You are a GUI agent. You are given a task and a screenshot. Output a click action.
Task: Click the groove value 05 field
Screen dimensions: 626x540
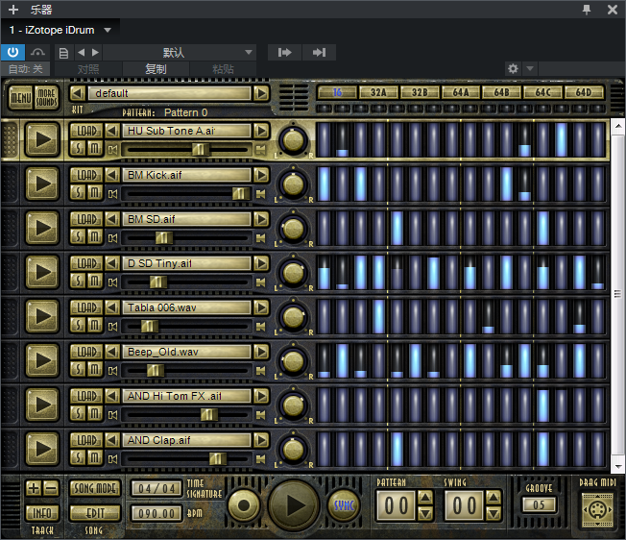point(539,504)
